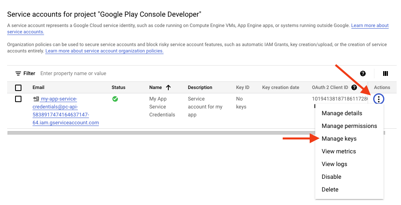Image resolution: width=401 pixels, height=205 pixels.
Task: Click the Actions column header
Action: [x=382, y=87]
